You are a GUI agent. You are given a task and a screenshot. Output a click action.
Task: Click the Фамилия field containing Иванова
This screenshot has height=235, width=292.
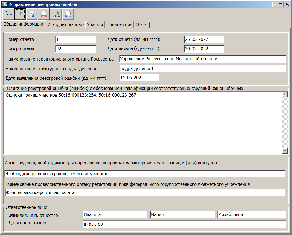coord(115,214)
